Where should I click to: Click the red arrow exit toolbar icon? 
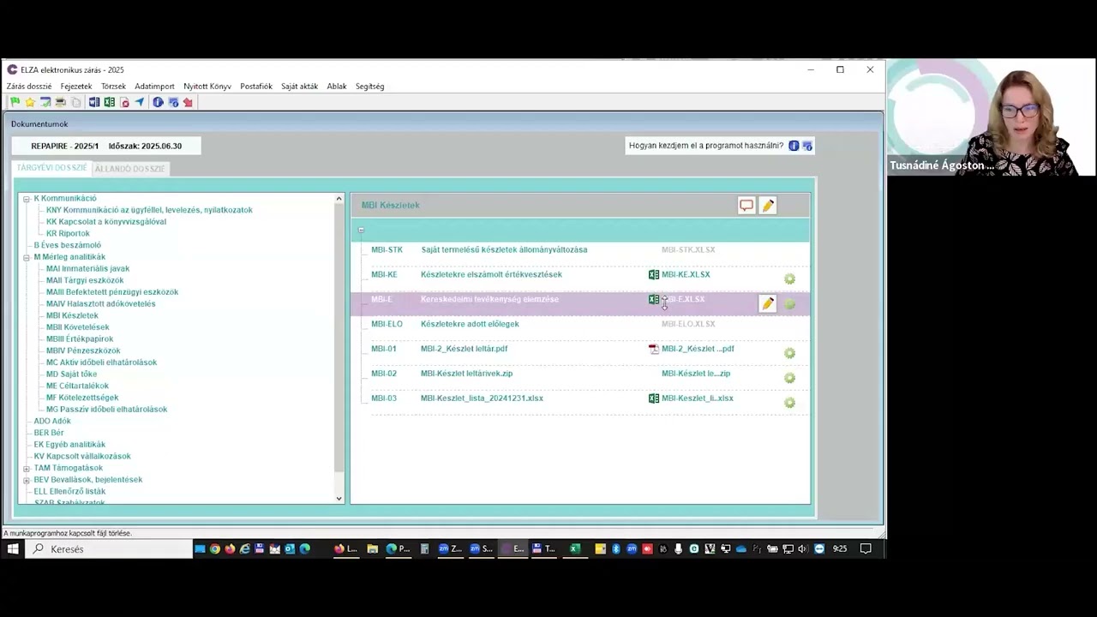[188, 102]
